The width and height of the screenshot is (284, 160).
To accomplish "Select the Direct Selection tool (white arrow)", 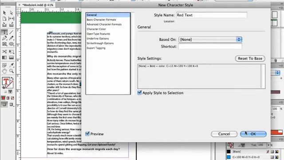I will click(x=12, y=13).
